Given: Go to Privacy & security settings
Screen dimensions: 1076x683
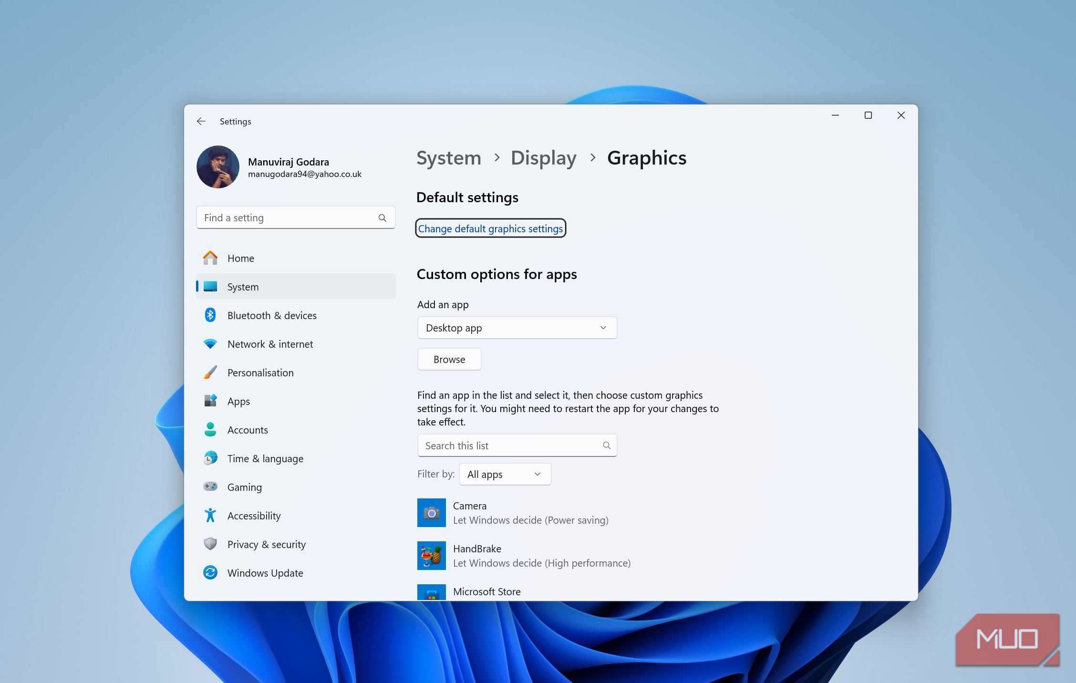Looking at the screenshot, I should point(266,544).
